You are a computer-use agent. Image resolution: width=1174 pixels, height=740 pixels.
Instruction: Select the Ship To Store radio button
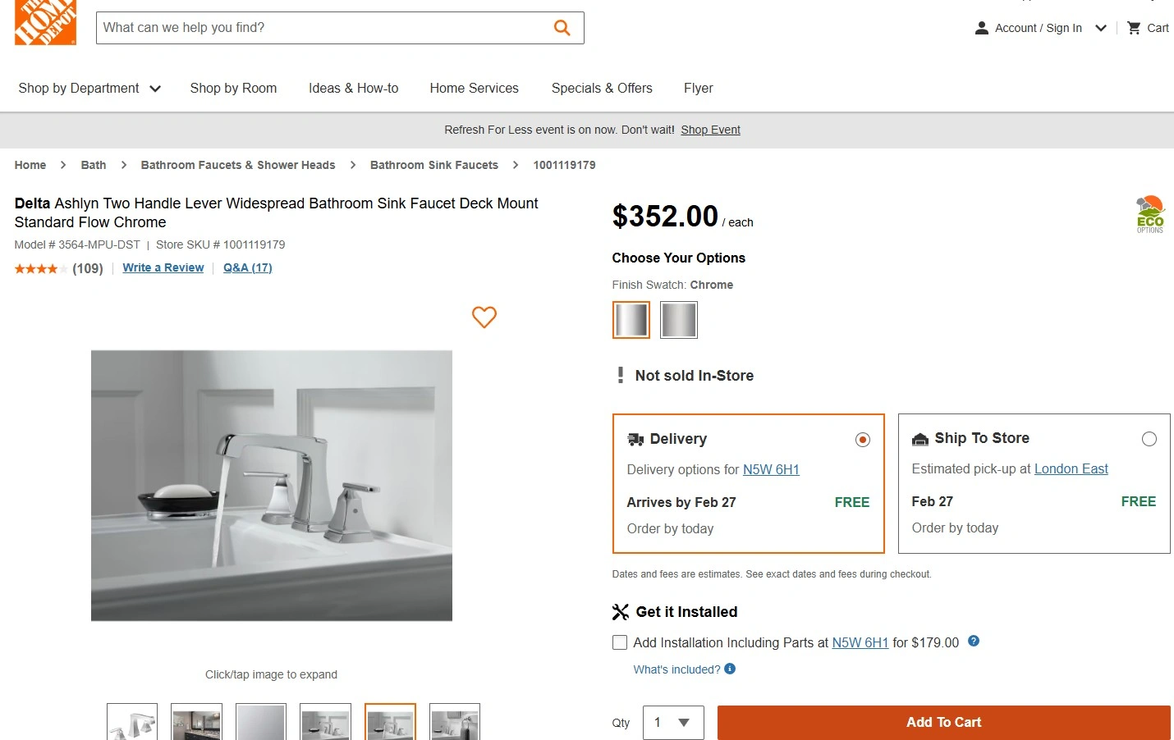point(1149,439)
